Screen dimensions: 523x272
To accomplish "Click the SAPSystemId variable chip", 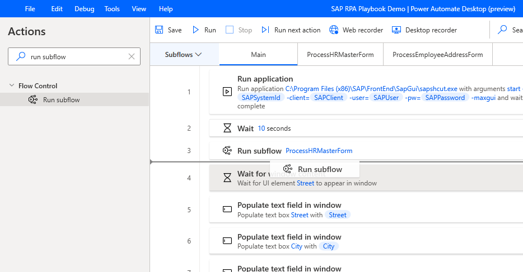I will (261, 98).
